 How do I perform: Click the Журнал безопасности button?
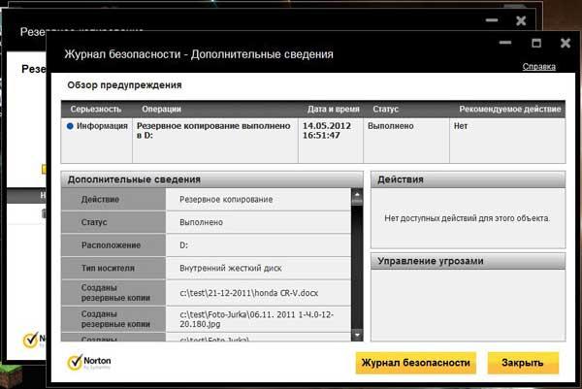416,363
